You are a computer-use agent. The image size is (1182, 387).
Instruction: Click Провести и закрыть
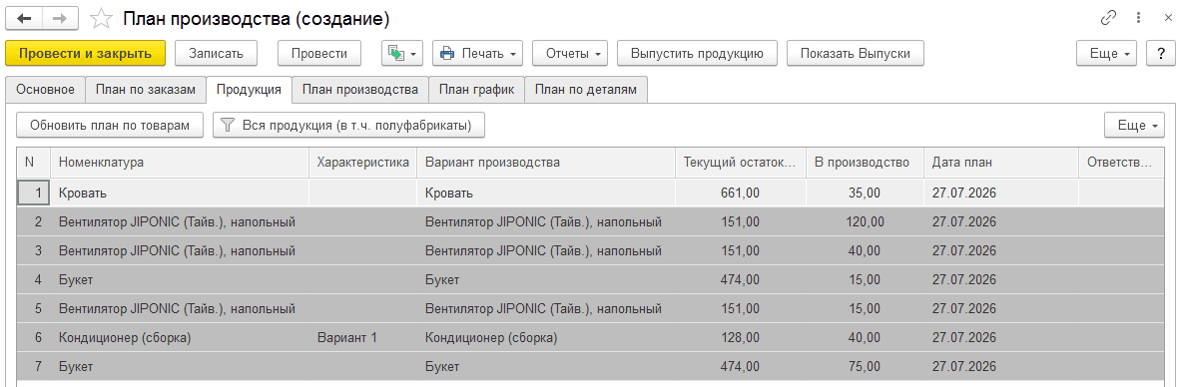click(85, 54)
